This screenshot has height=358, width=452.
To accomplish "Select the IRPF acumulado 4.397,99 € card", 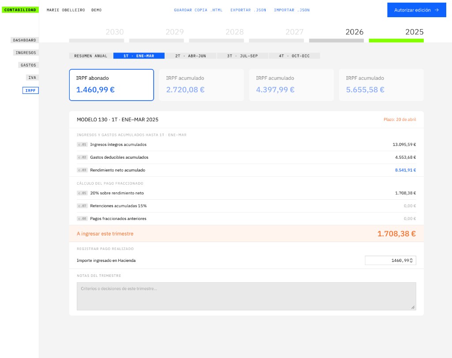I will pyautogui.click(x=291, y=85).
